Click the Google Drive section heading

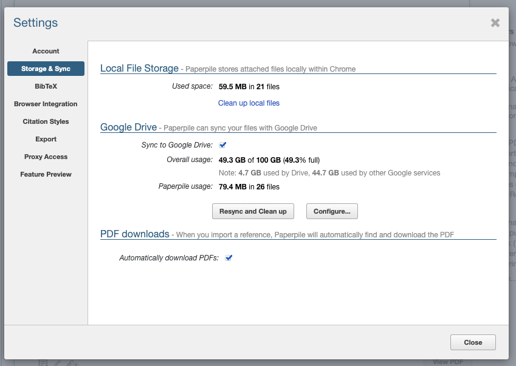click(128, 127)
